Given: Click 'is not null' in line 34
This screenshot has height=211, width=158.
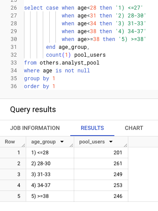Looking at the screenshot, I should pyautogui.click(x=73, y=71).
